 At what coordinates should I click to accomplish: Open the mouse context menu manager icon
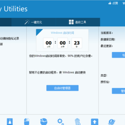pos(27,122)
